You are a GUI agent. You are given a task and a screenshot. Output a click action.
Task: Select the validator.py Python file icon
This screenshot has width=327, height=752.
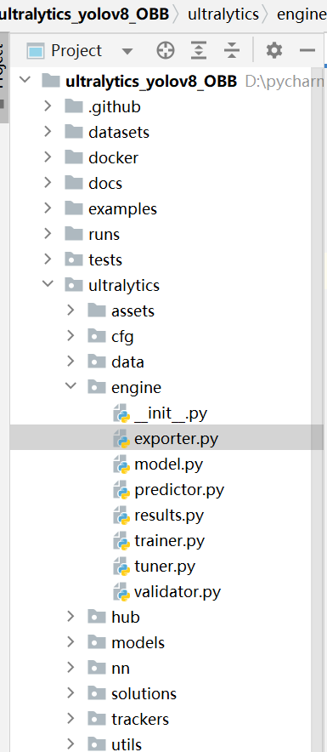tap(121, 593)
